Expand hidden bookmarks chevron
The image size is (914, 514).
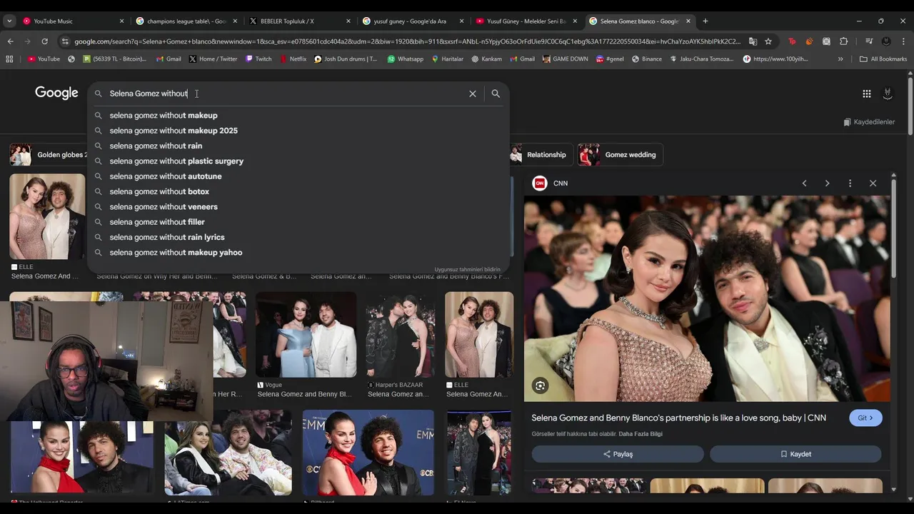click(x=840, y=59)
